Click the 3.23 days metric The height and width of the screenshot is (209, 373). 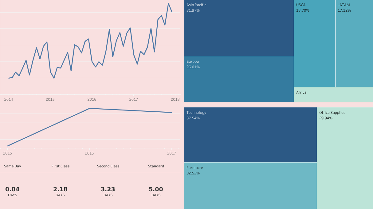coord(108,189)
